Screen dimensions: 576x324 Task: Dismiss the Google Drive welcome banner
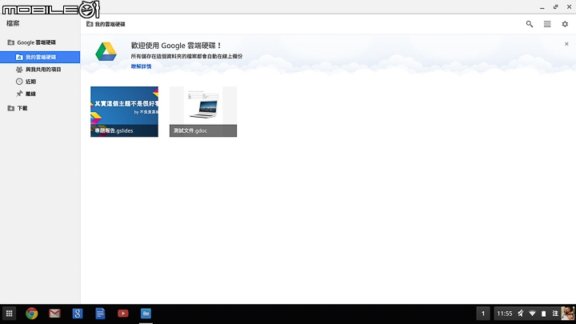pyautogui.click(x=566, y=44)
